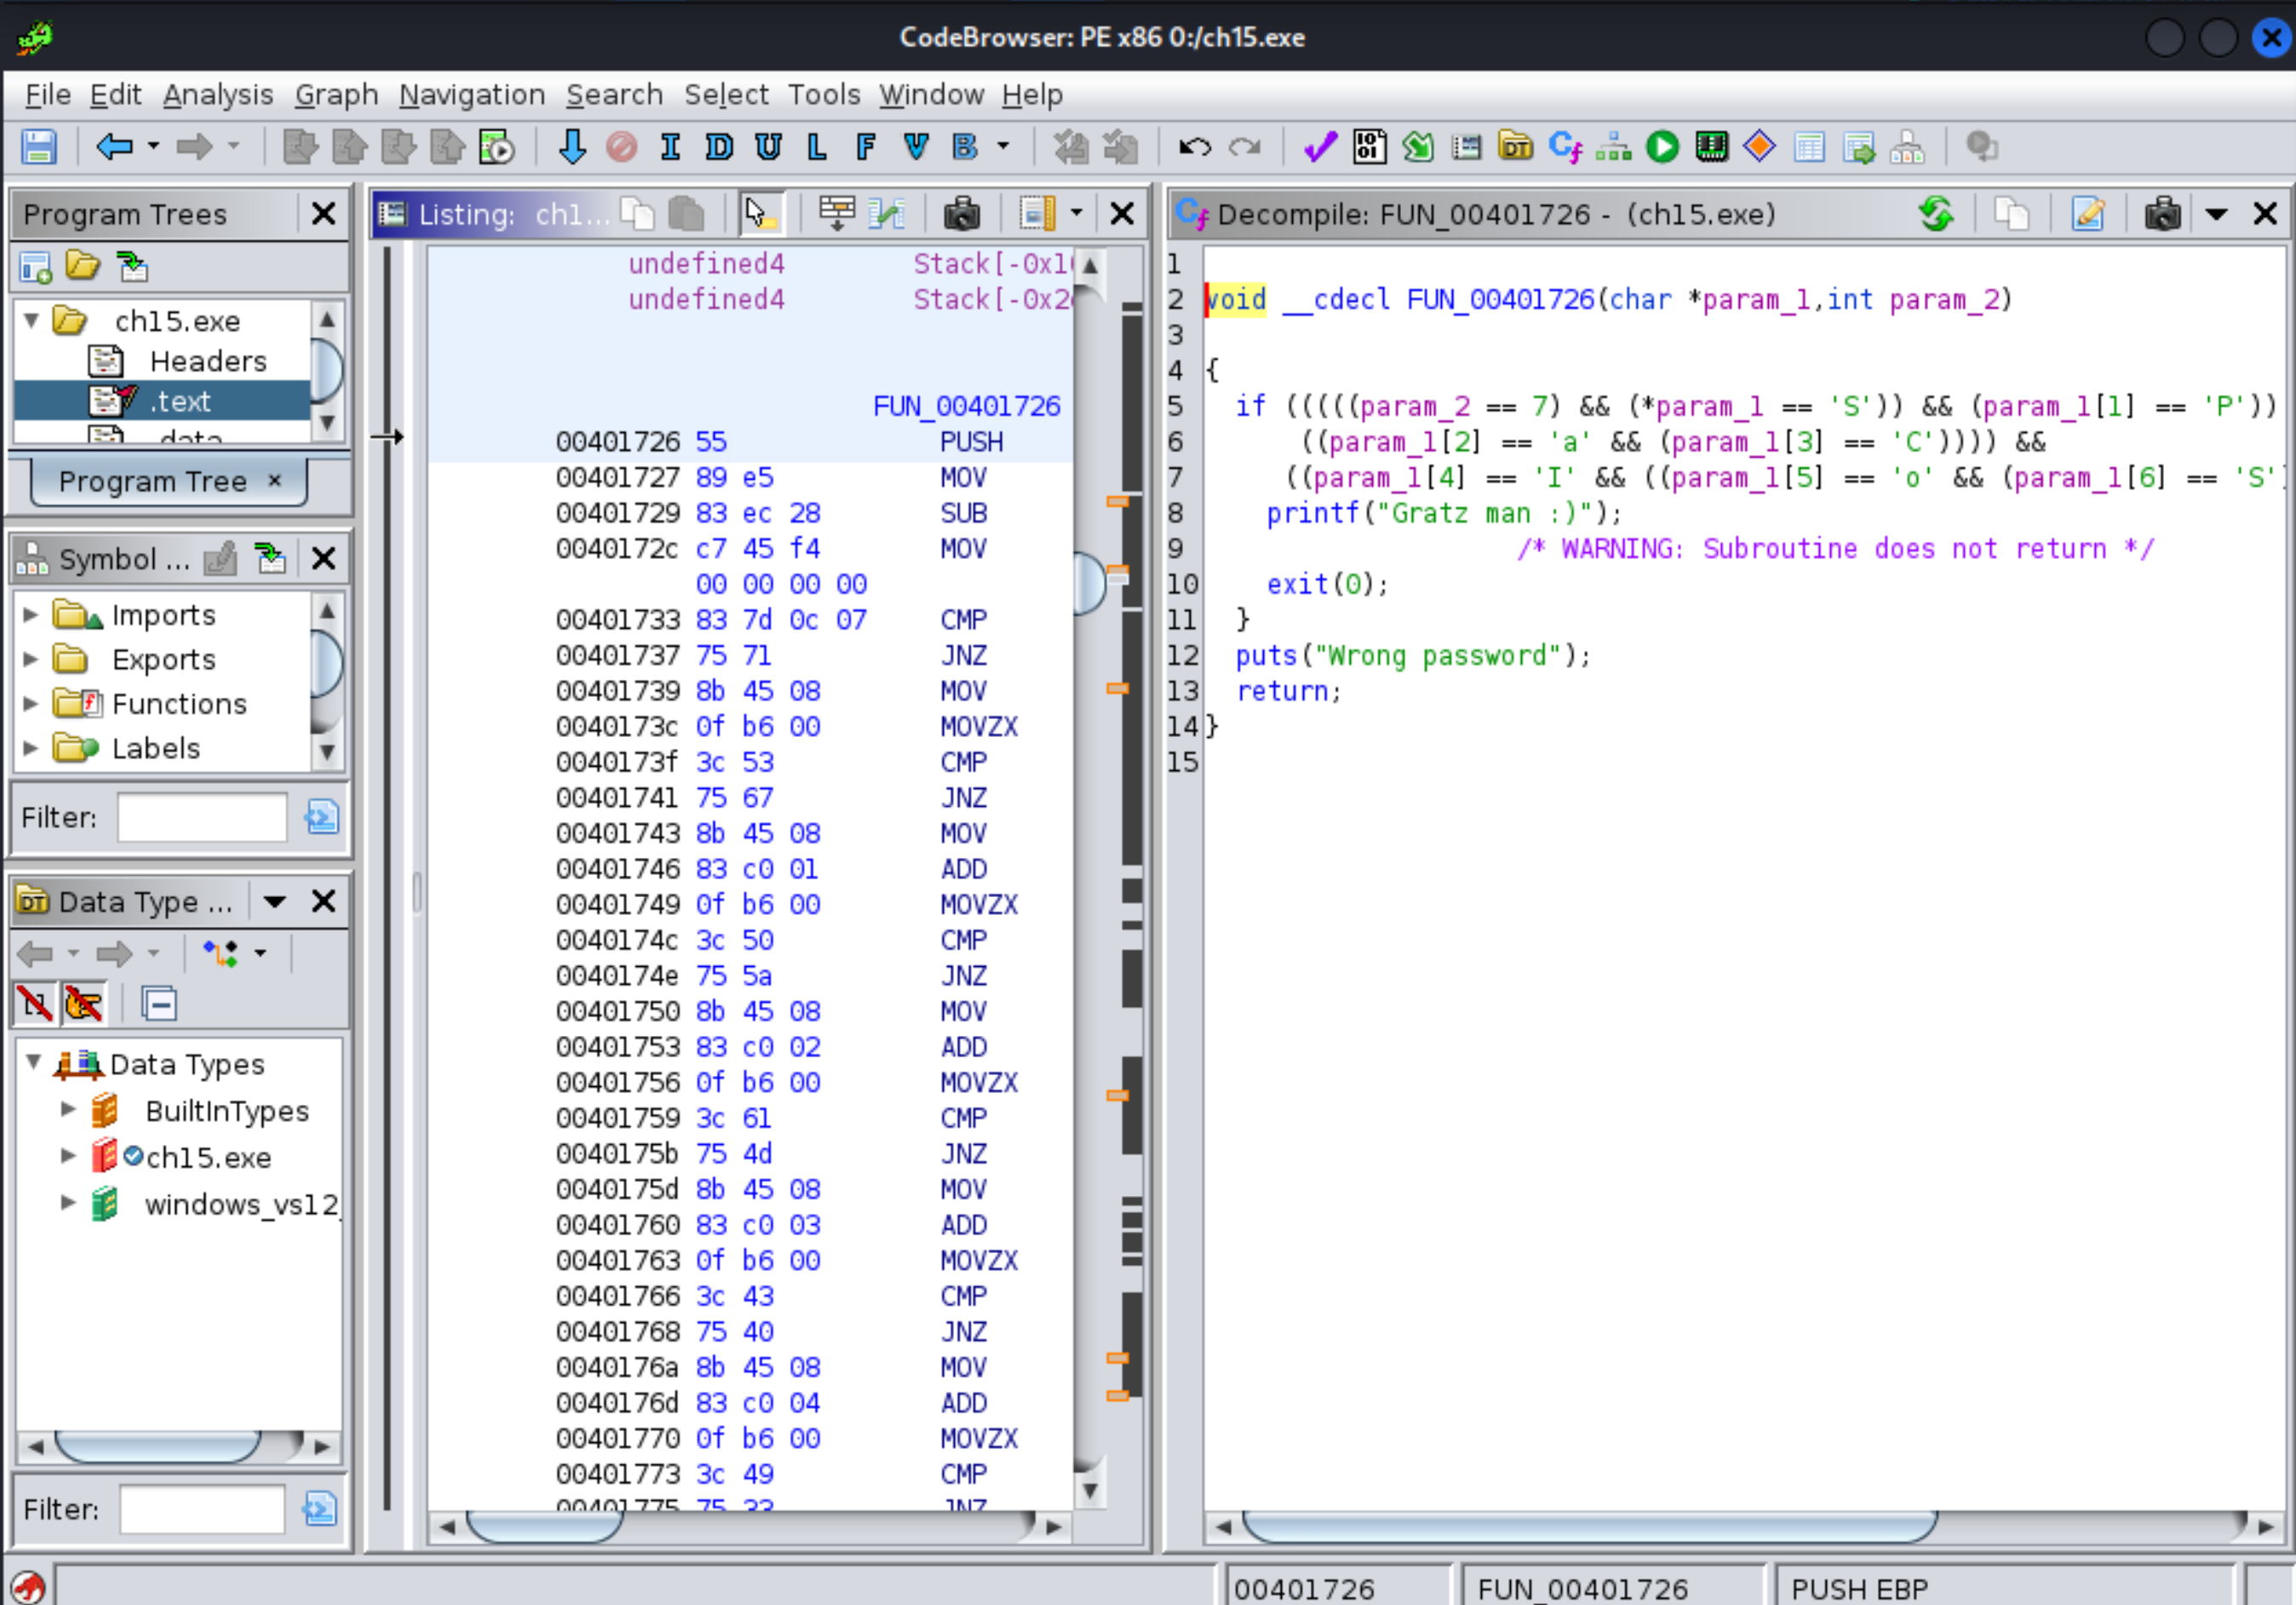Close the Program Trees panel
Screen dimensions: 2296x1605
323,213
